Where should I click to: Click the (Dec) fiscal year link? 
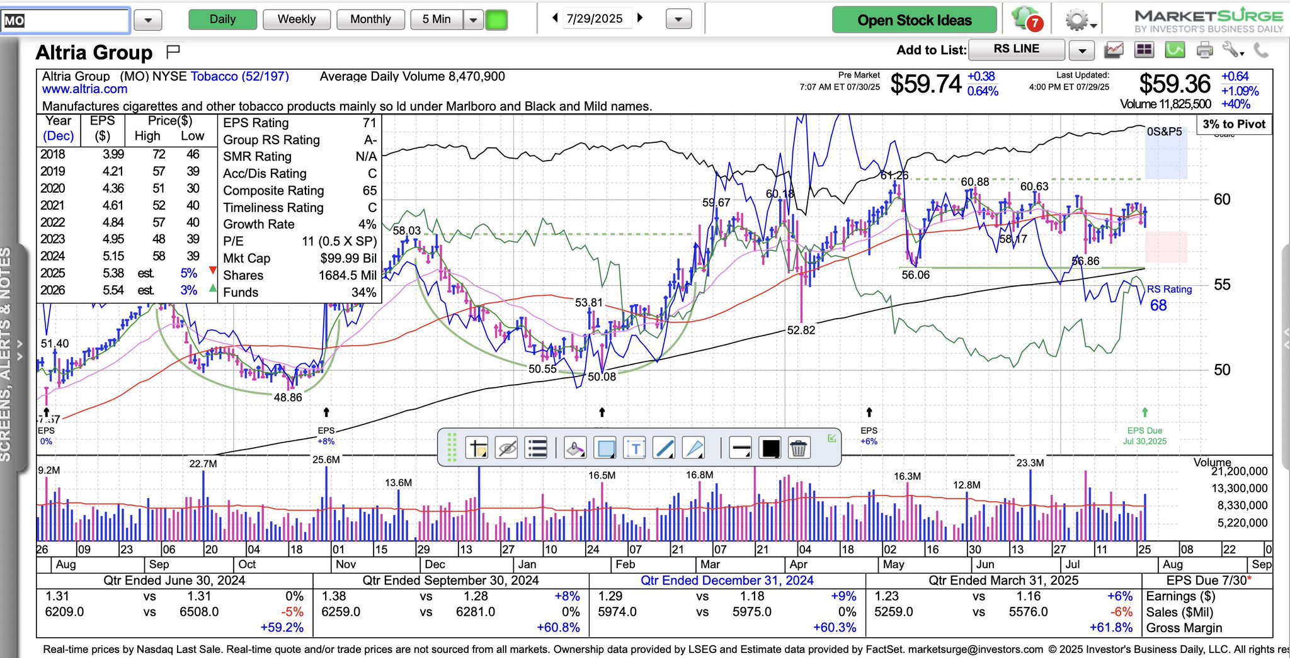[x=58, y=136]
